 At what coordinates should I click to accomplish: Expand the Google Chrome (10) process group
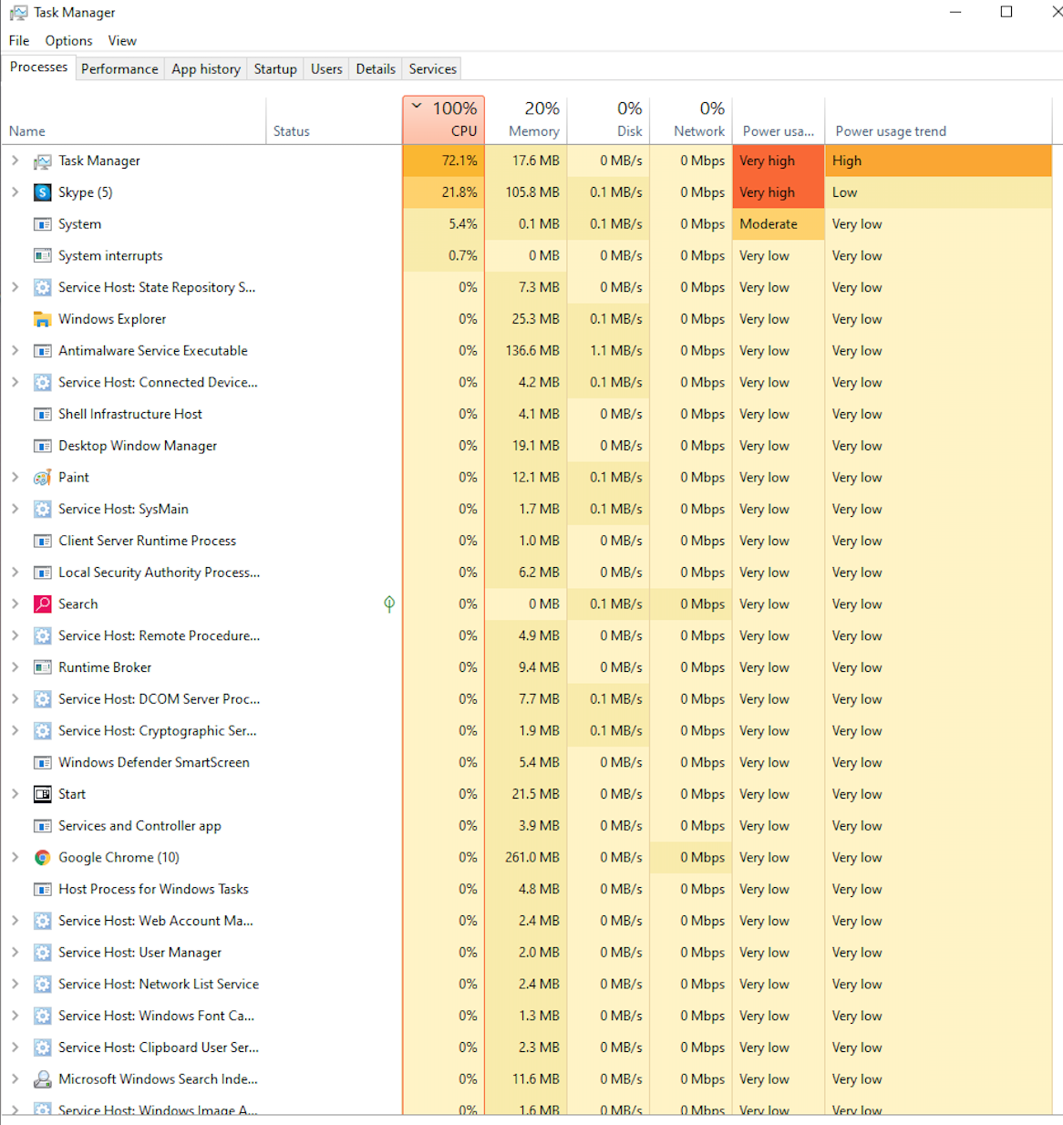coord(15,857)
